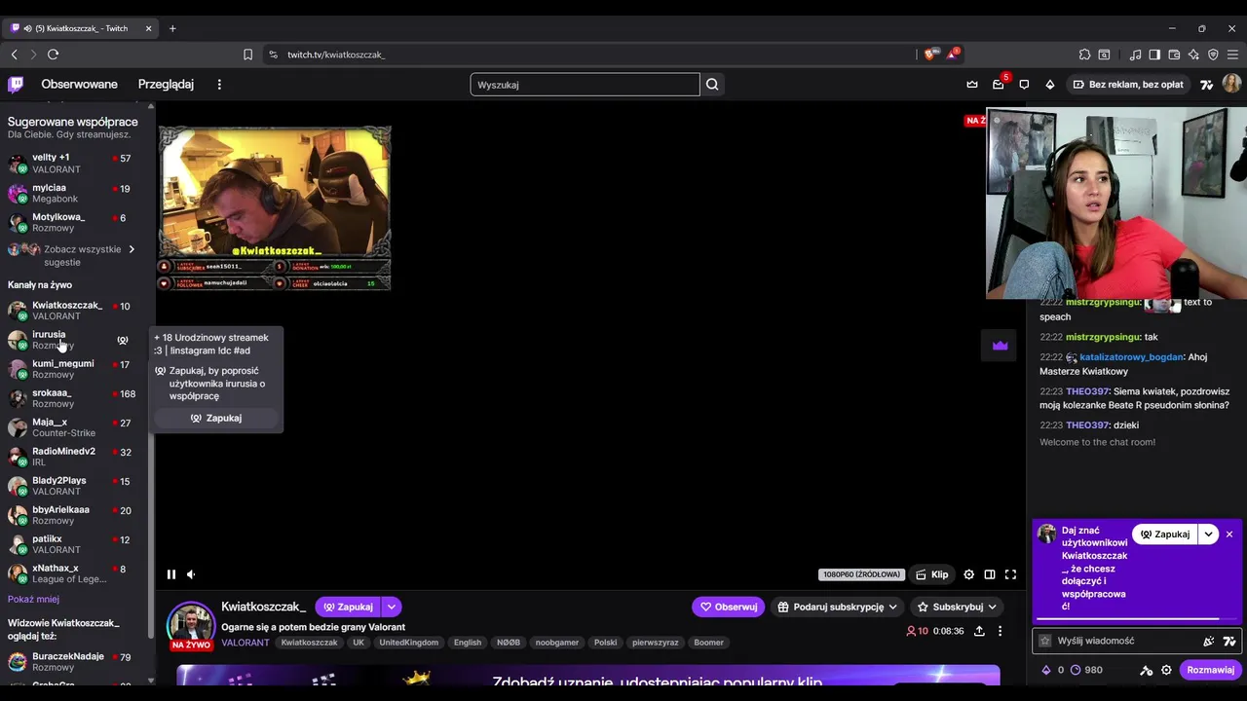This screenshot has width=1247, height=701.
Task: Open Twitch home via purple logo
Action: pyautogui.click(x=16, y=85)
